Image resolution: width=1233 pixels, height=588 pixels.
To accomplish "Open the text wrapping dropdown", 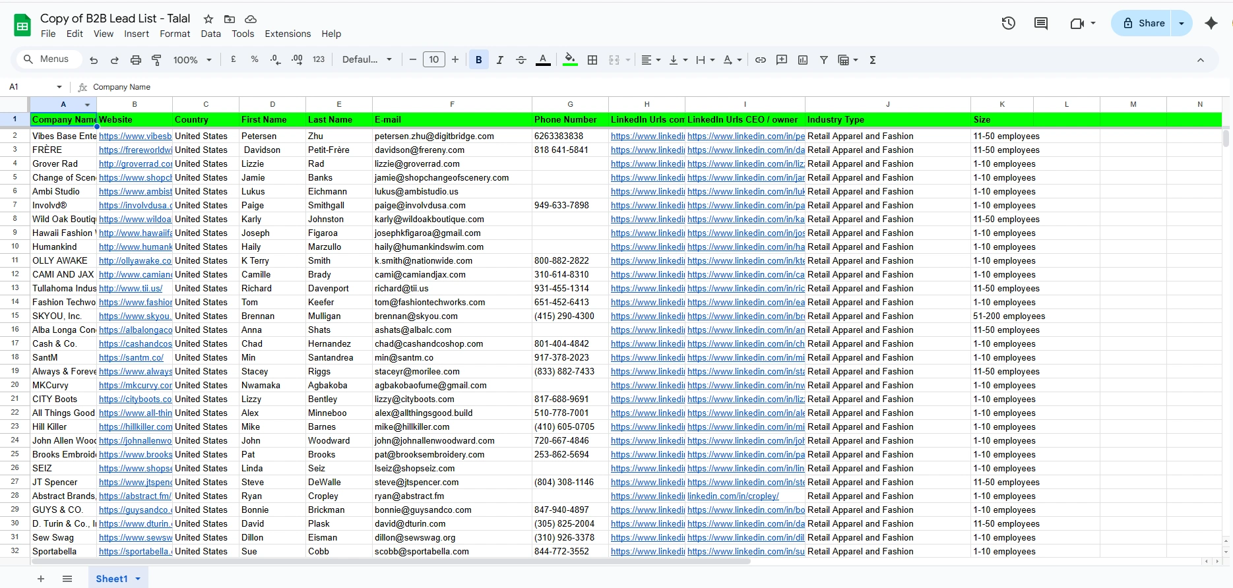I will [x=705, y=60].
